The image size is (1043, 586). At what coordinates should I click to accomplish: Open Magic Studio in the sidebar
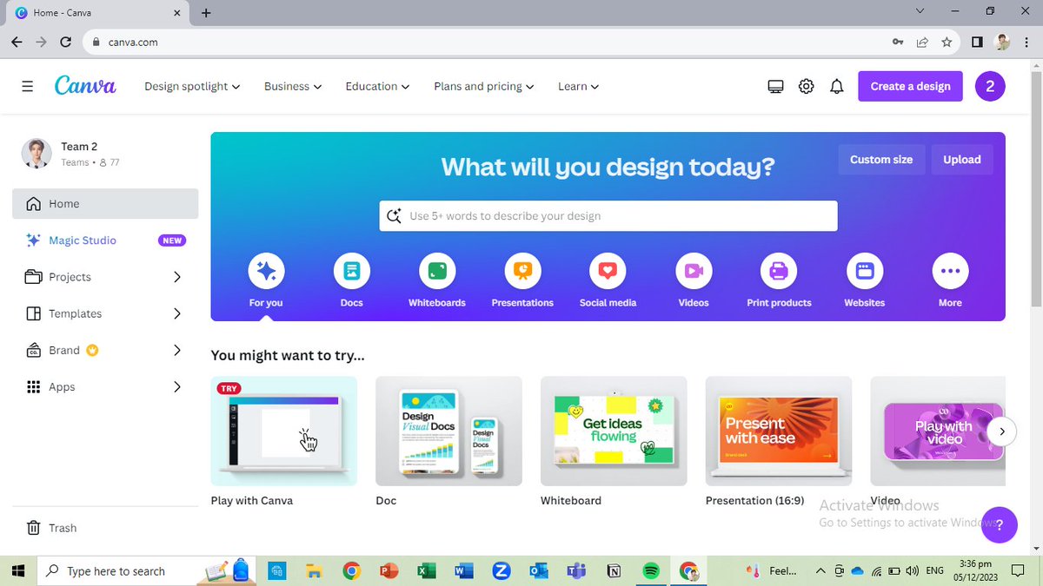[105, 240]
